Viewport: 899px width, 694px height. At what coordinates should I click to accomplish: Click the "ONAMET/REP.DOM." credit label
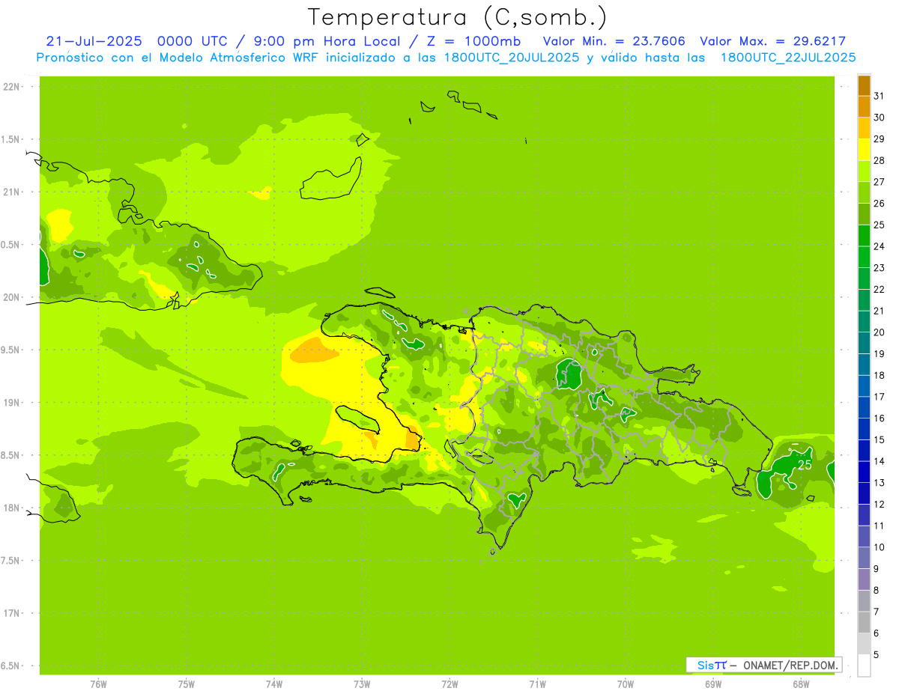(790, 665)
